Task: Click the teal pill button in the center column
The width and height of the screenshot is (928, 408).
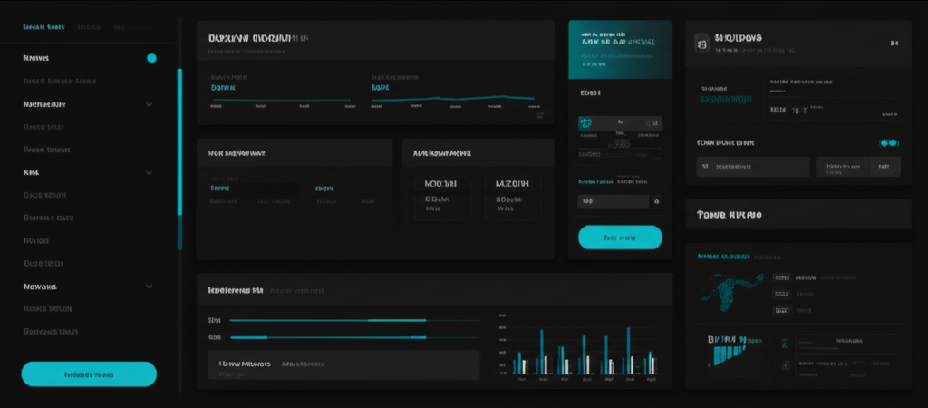Action: tap(620, 238)
